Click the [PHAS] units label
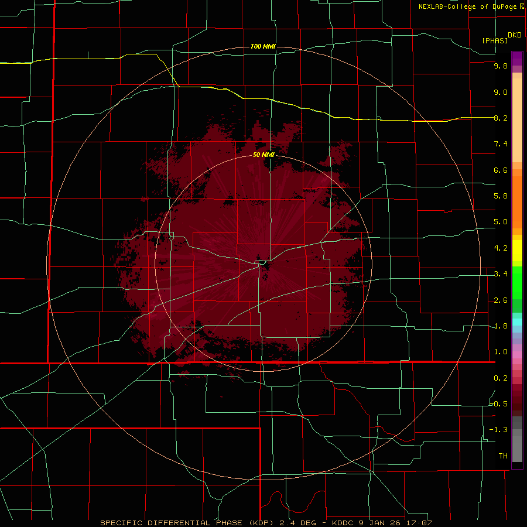This screenshot has height=527, width=527. click(x=495, y=40)
